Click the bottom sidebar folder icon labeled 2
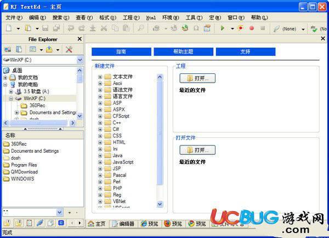329x238 pixels. [19, 223]
